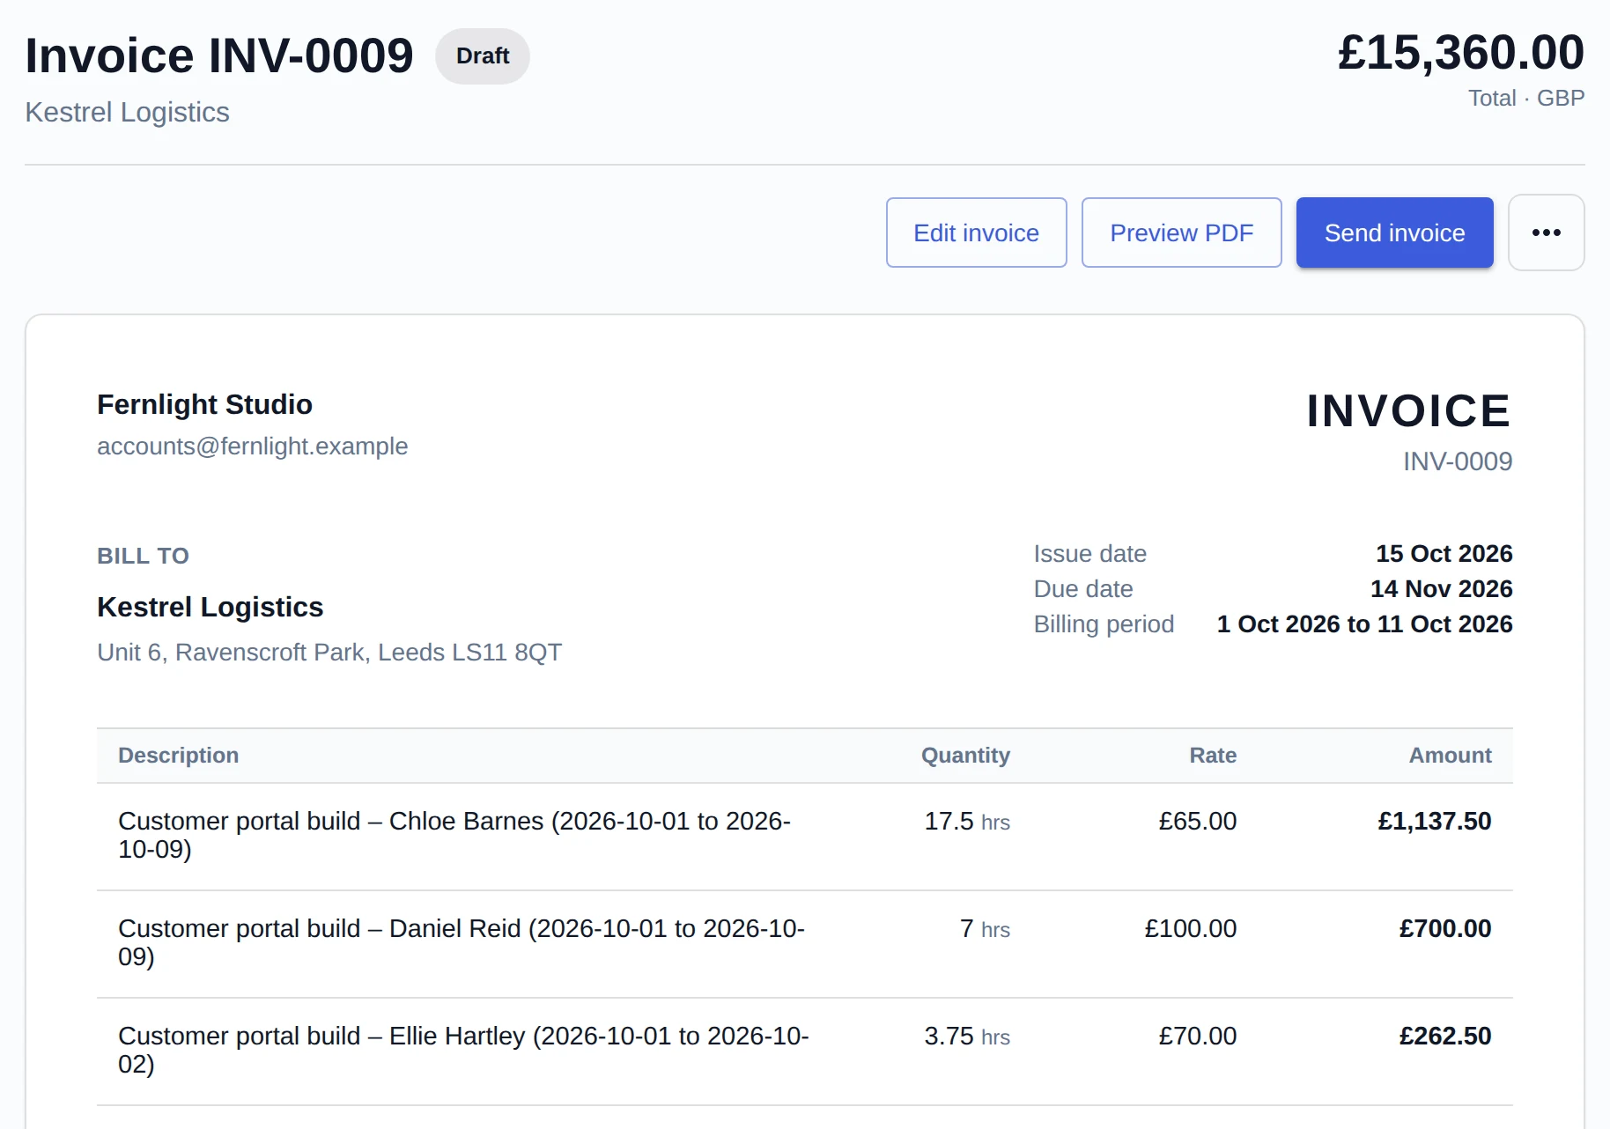Click the Edit invoice button
Viewport: 1610px width, 1129px height.
(x=976, y=232)
